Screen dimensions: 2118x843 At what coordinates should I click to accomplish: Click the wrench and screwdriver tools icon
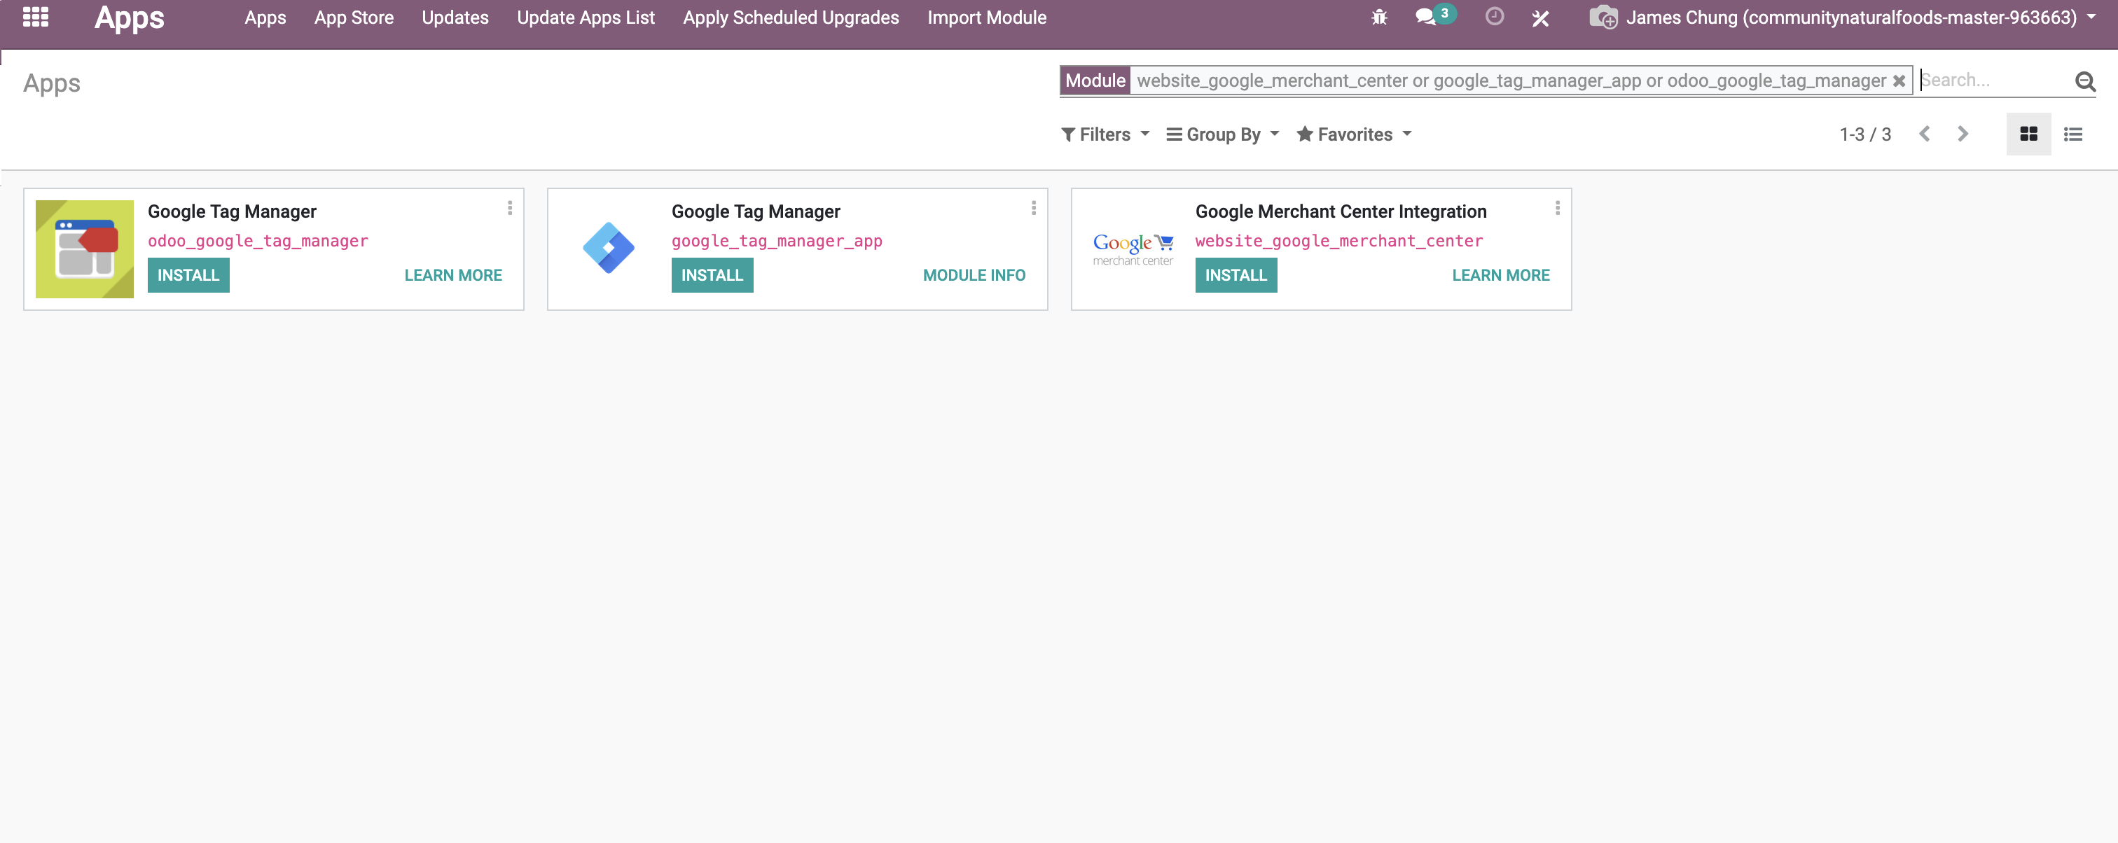[x=1540, y=18]
